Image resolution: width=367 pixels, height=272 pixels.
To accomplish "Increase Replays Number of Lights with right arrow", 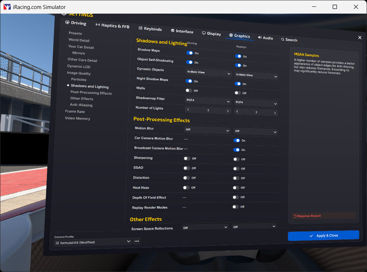I will [275, 113].
